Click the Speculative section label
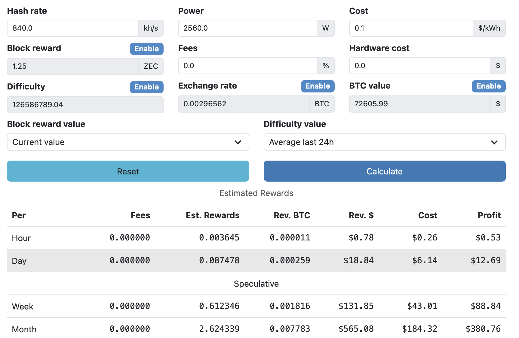Image resolution: width=519 pixels, height=338 pixels. (256, 284)
